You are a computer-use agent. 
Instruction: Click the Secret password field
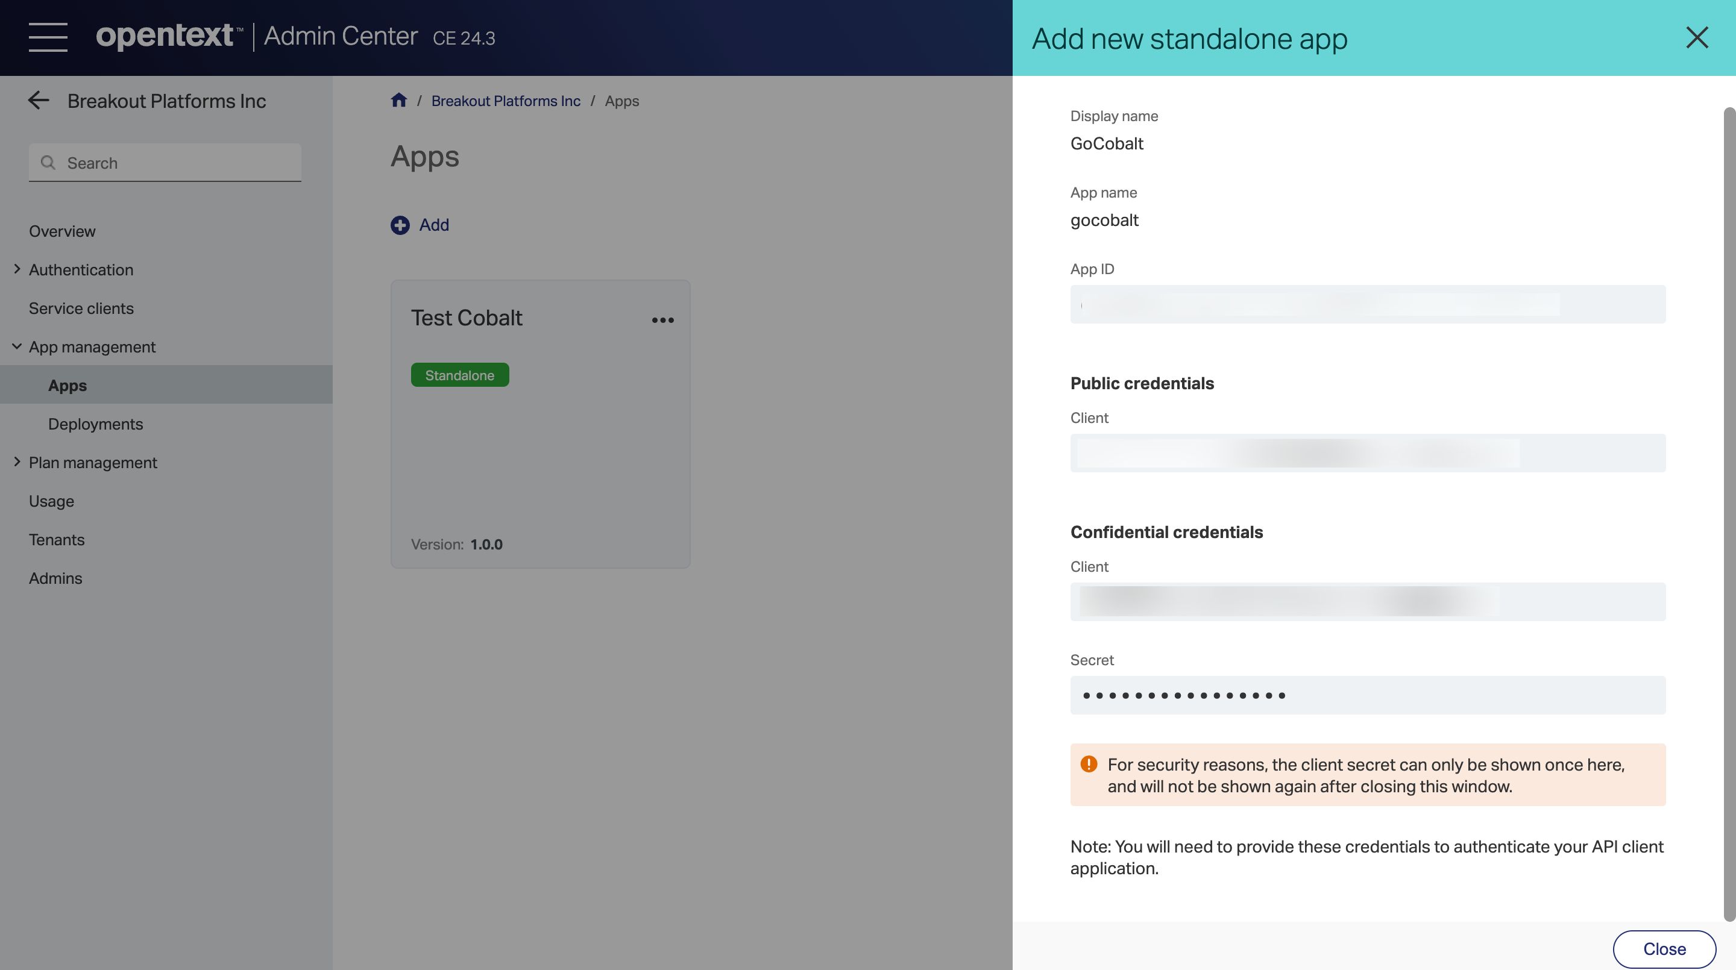coord(1367,695)
